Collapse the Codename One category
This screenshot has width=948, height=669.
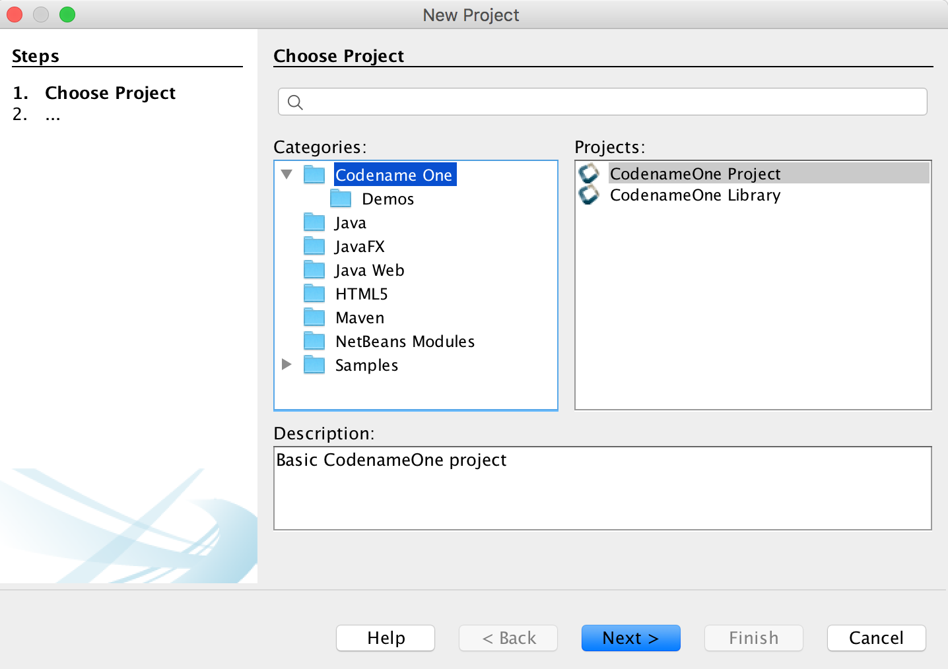[287, 174]
